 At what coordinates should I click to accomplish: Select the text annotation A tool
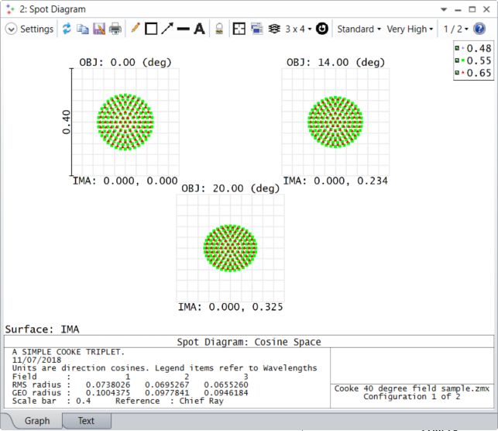(200, 29)
